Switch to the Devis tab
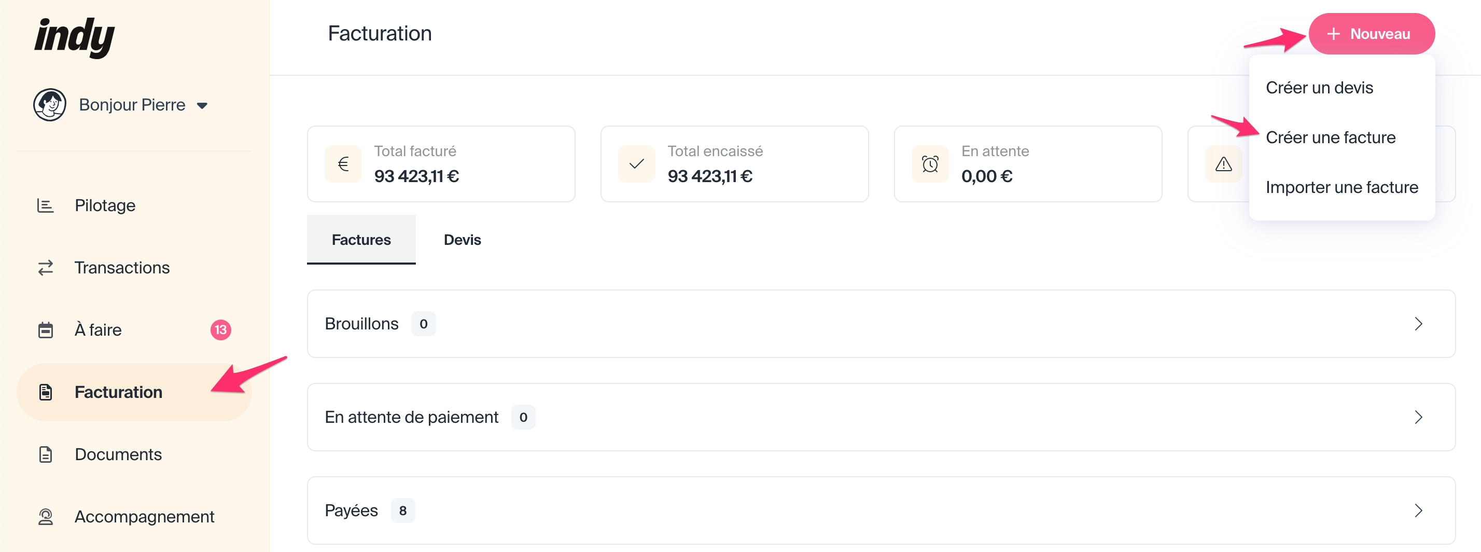This screenshot has width=1481, height=552. pyautogui.click(x=462, y=240)
